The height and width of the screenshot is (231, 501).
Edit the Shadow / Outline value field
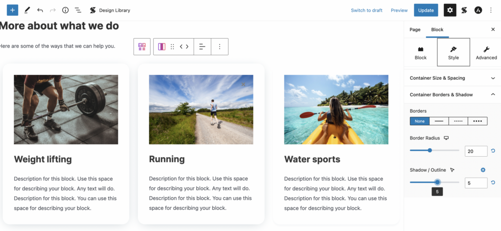coord(476,183)
